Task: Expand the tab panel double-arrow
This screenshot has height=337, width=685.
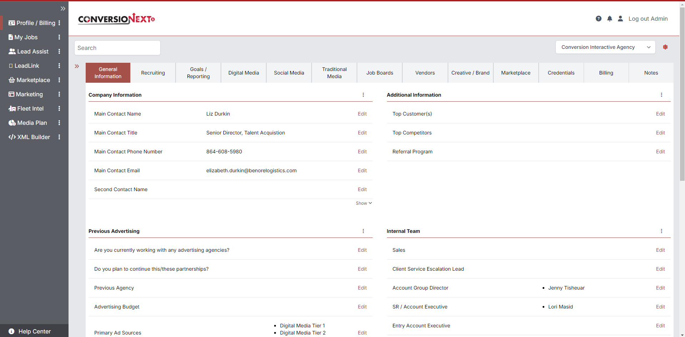Action: pyautogui.click(x=77, y=66)
